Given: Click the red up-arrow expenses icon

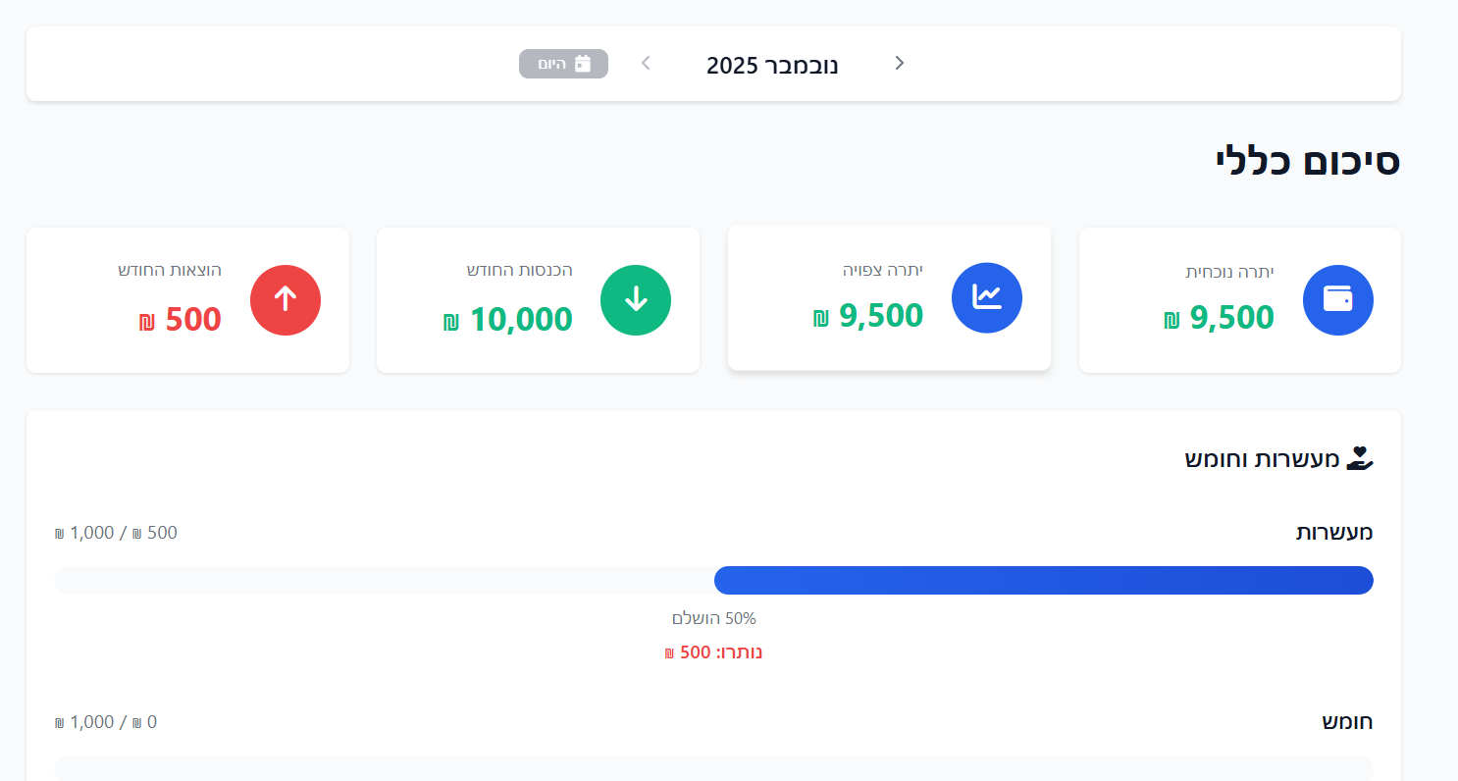Looking at the screenshot, I should pos(286,299).
